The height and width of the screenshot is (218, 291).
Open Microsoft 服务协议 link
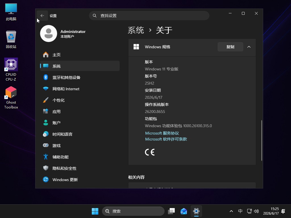pyautogui.click(x=162, y=133)
